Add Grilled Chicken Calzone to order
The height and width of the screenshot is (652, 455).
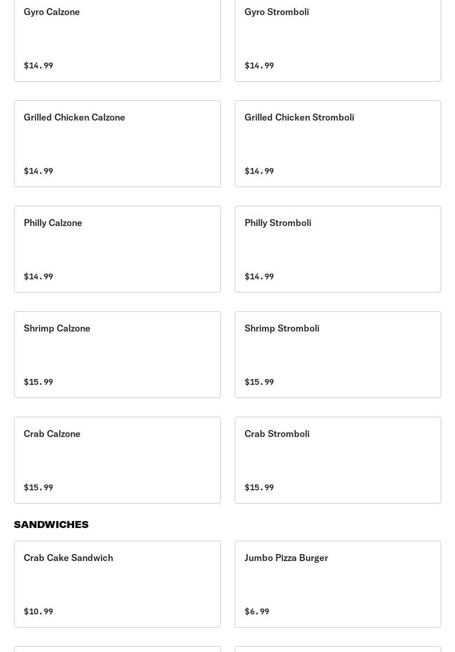click(117, 143)
